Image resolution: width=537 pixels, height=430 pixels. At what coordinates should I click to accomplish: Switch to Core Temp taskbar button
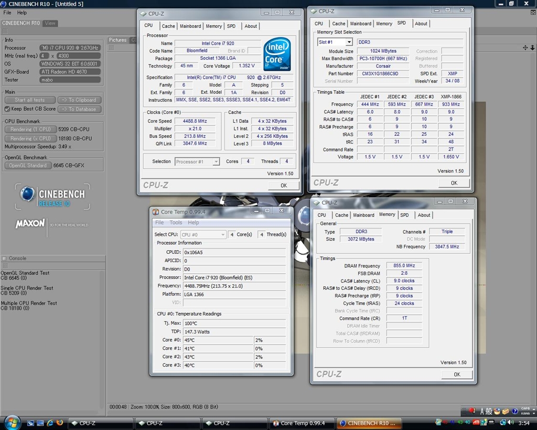(302, 423)
